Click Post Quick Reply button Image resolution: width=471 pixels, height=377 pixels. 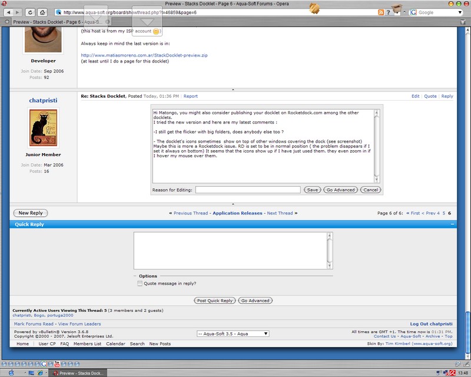[x=215, y=300]
